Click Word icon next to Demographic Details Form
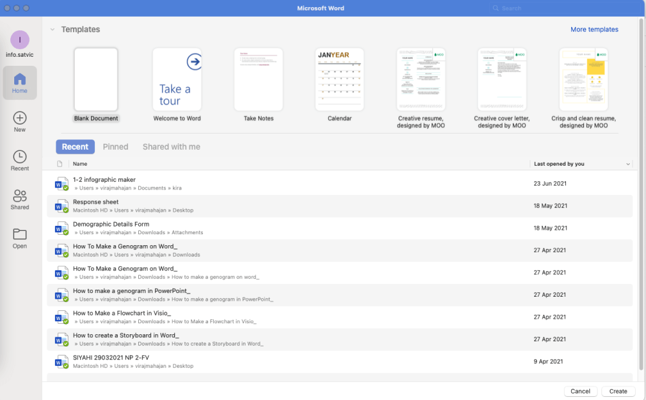 [x=61, y=228]
